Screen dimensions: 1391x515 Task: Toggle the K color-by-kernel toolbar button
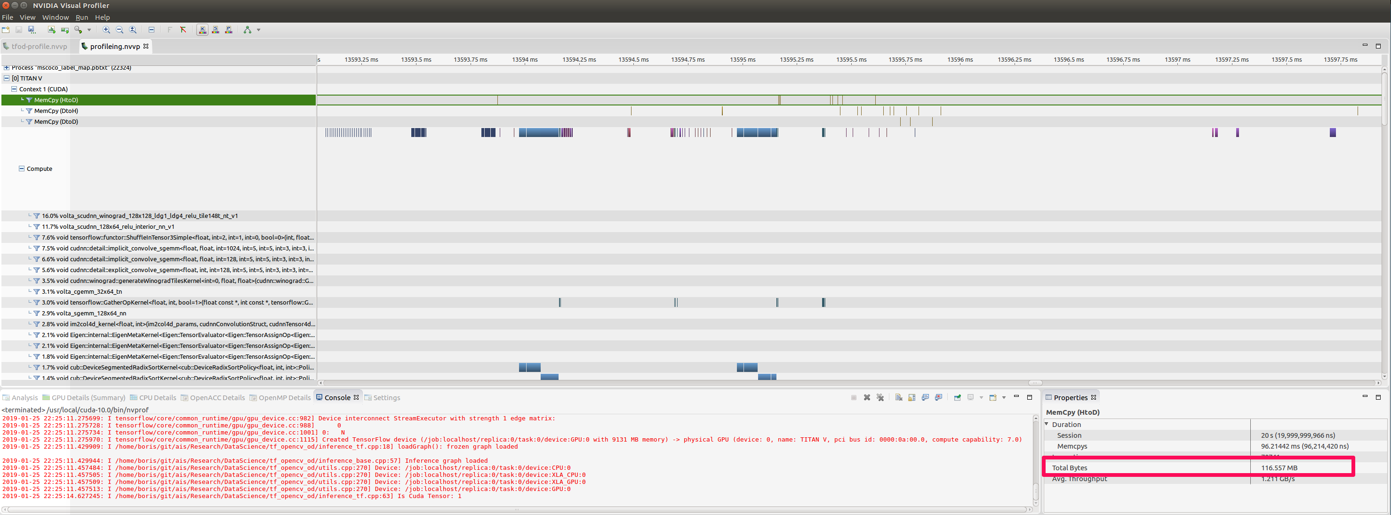[x=202, y=30]
